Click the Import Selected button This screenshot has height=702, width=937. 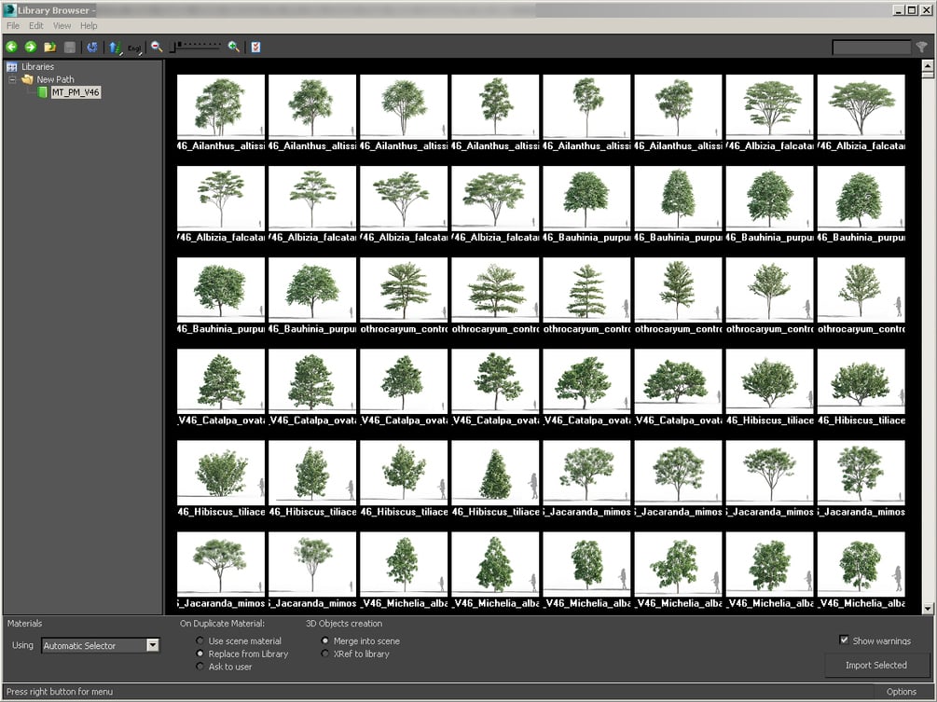pyautogui.click(x=876, y=665)
